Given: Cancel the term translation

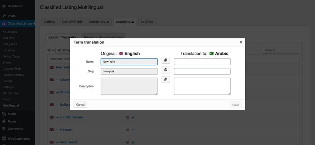Looking at the screenshot, I should [81, 105].
